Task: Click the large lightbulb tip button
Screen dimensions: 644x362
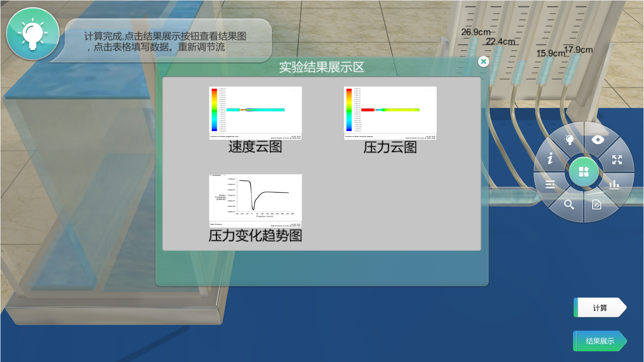Action: click(33, 34)
